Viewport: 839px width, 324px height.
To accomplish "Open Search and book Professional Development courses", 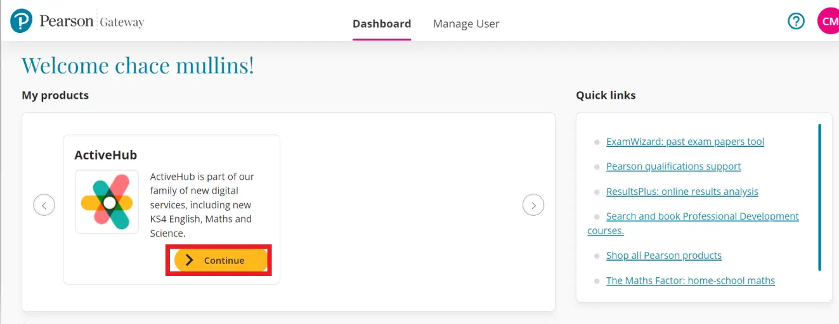I will point(693,223).
